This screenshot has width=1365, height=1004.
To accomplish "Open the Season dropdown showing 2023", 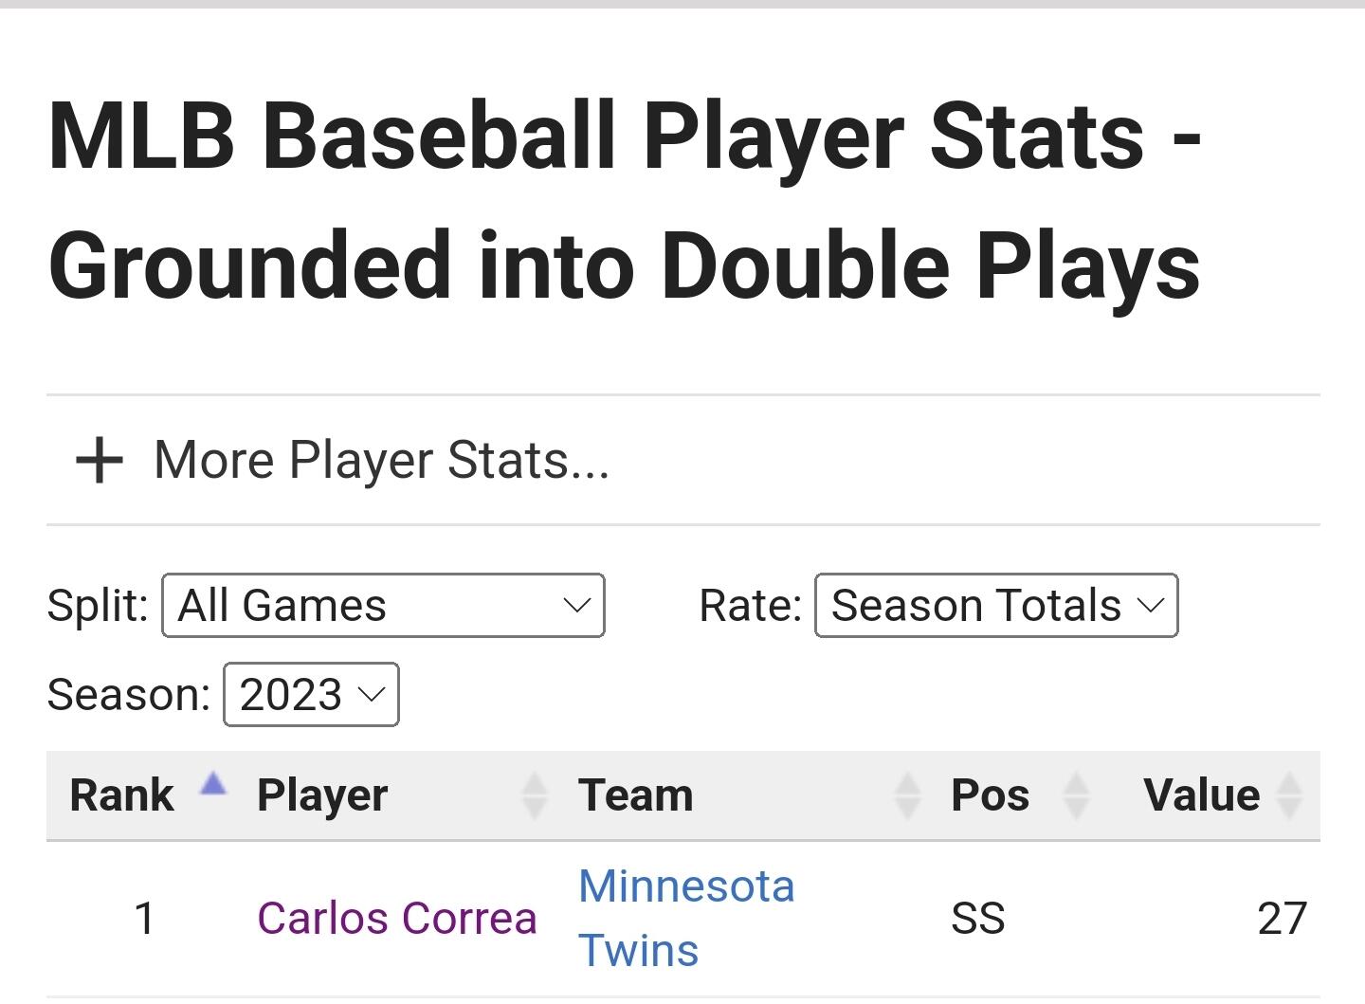I will (x=311, y=695).
